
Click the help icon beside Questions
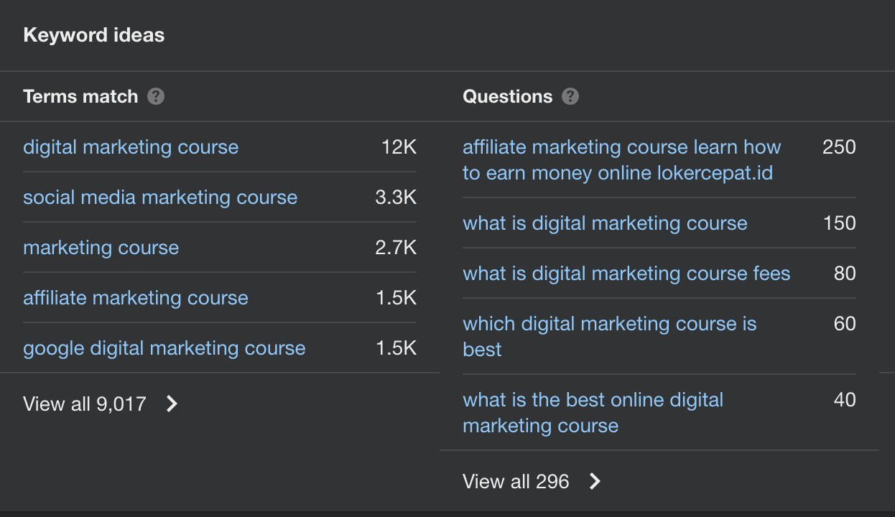click(571, 96)
